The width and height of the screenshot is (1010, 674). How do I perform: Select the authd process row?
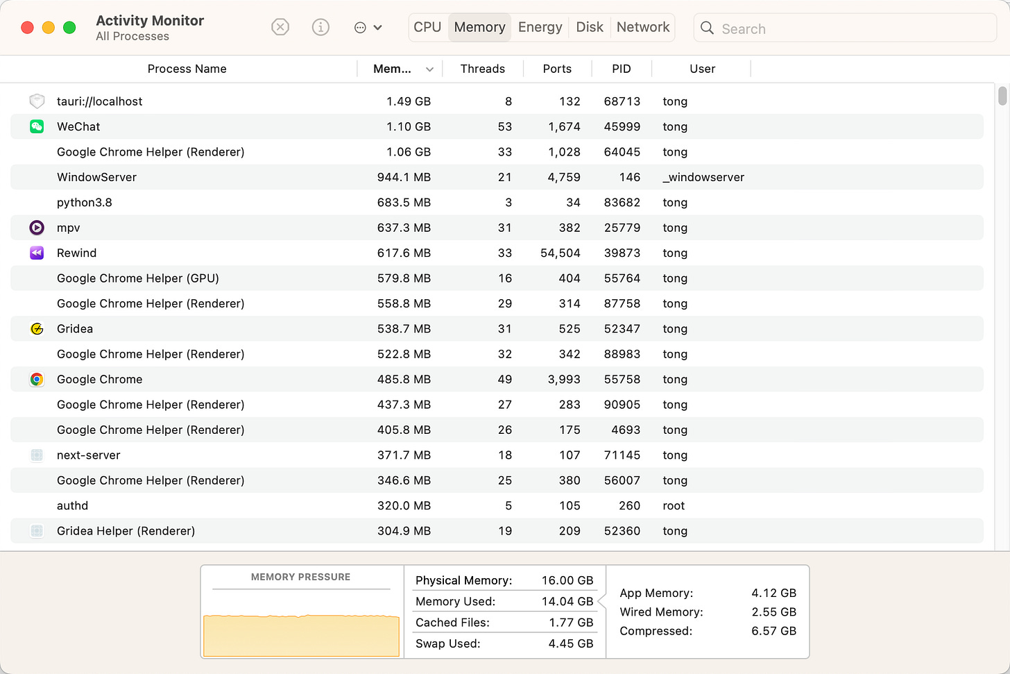click(x=497, y=505)
